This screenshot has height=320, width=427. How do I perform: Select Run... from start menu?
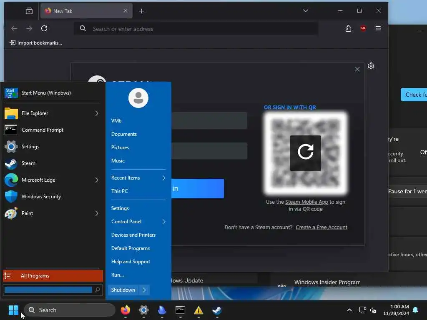(118, 275)
